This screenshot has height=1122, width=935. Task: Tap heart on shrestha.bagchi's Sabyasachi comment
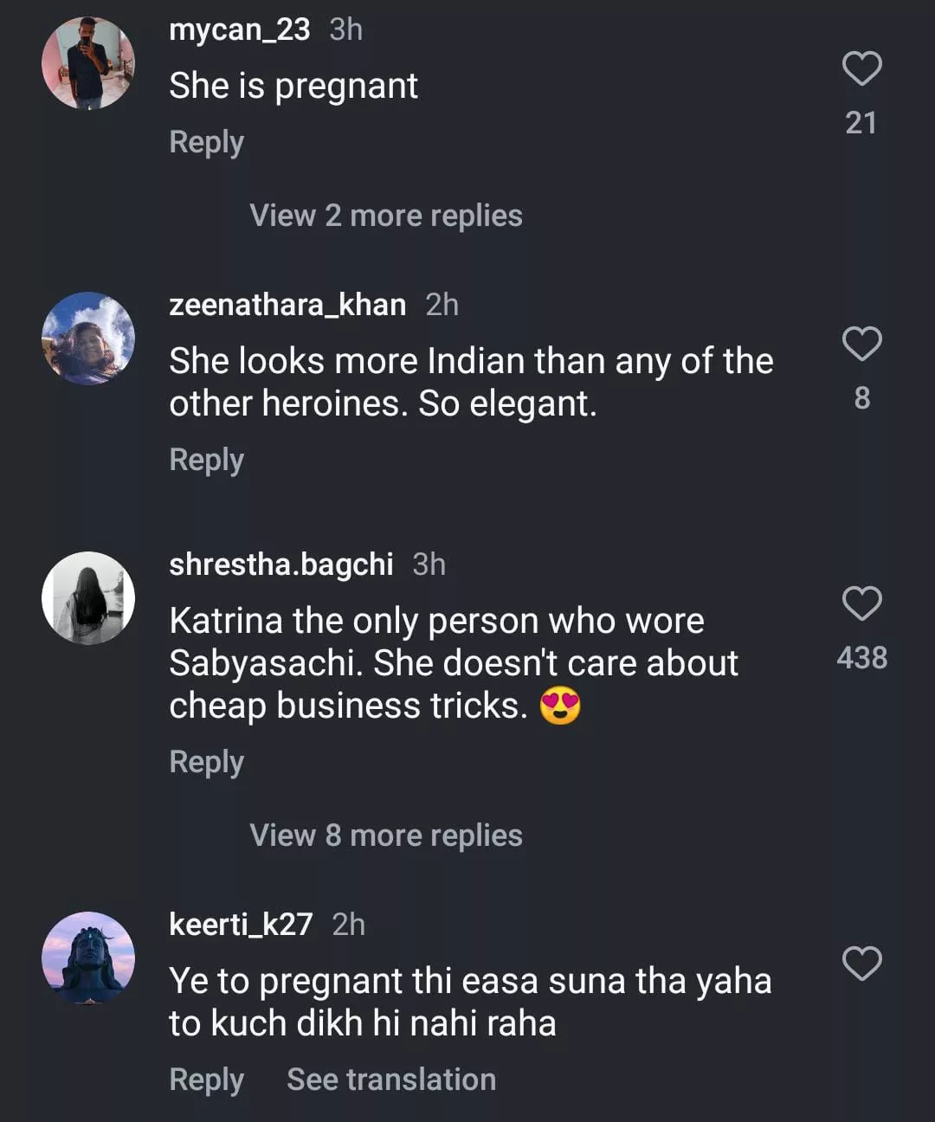click(861, 603)
